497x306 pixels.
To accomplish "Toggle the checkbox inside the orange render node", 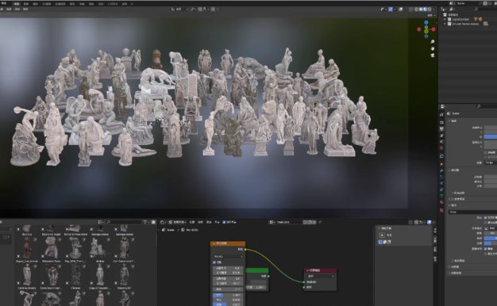I will (214, 262).
